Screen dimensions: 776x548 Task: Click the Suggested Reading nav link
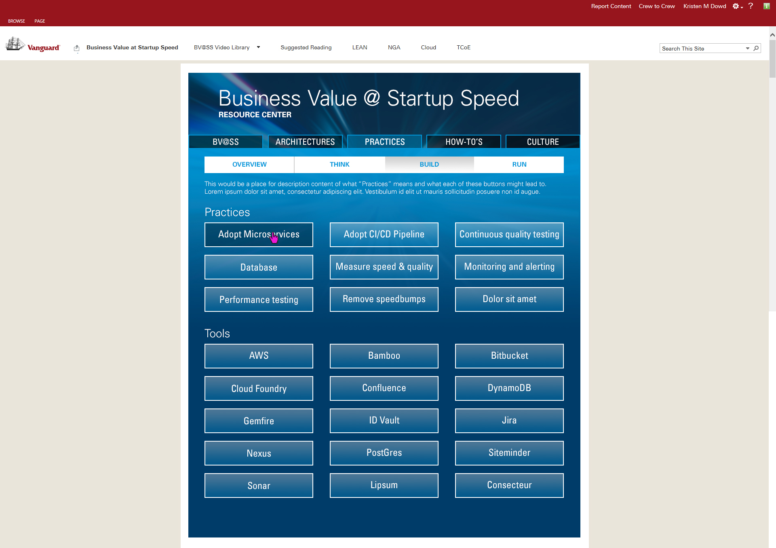click(x=306, y=47)
